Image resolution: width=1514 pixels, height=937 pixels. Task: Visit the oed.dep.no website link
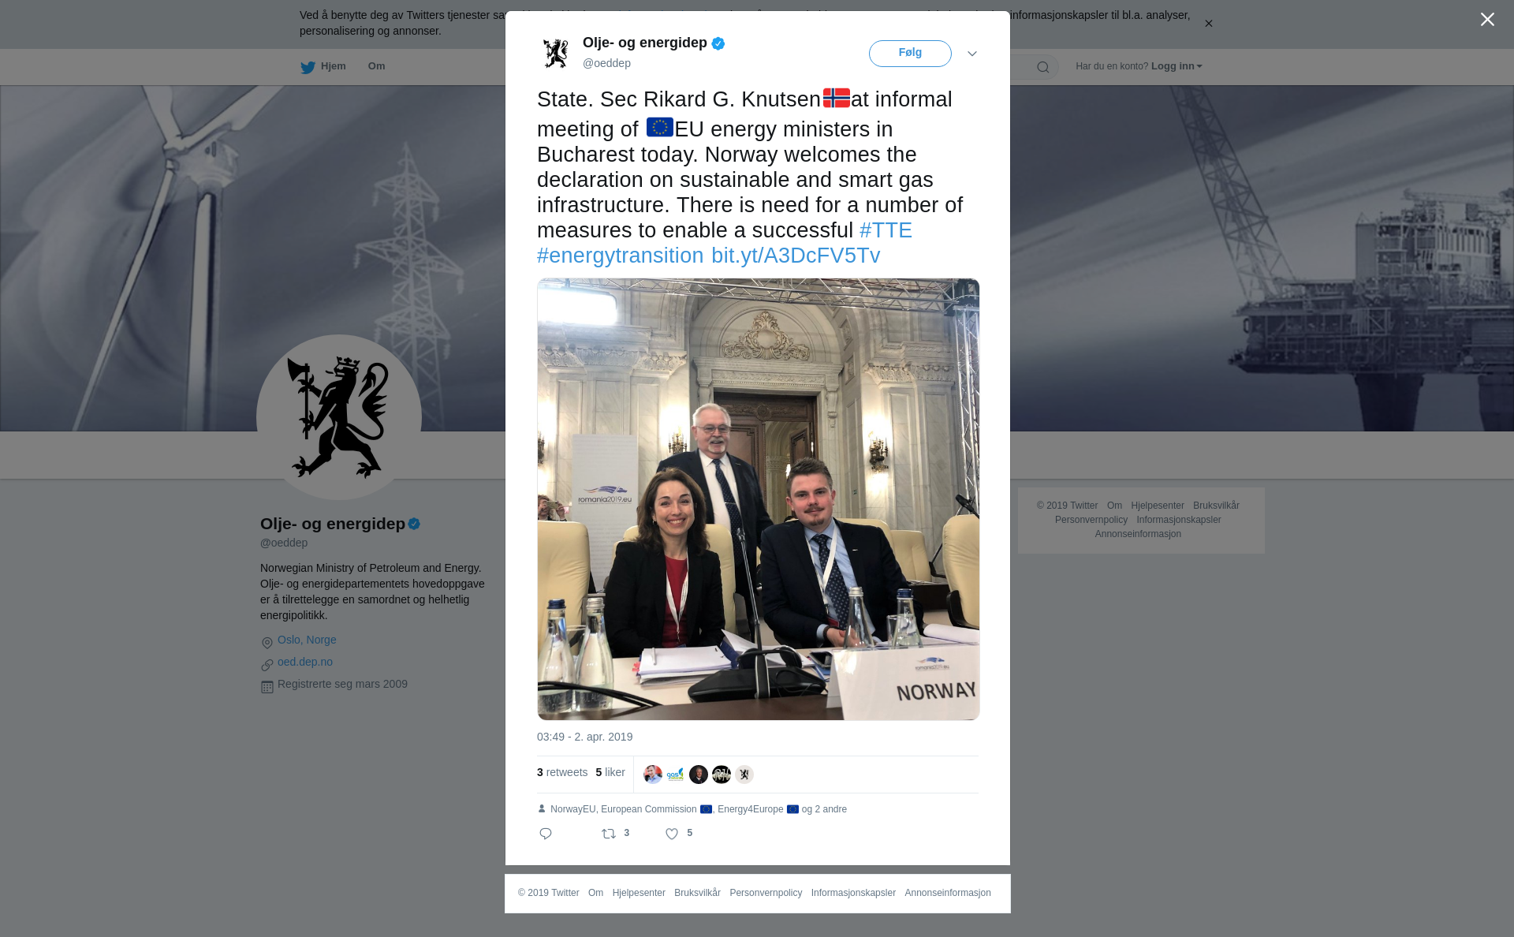click(x=305, y=662)
